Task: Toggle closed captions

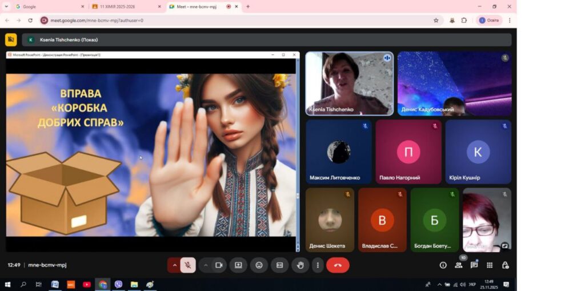Action: (x=279, y=265)
